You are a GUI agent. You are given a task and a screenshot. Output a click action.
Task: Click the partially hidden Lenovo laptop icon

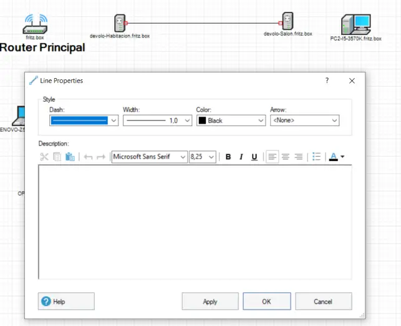click(x=18, y=116)
